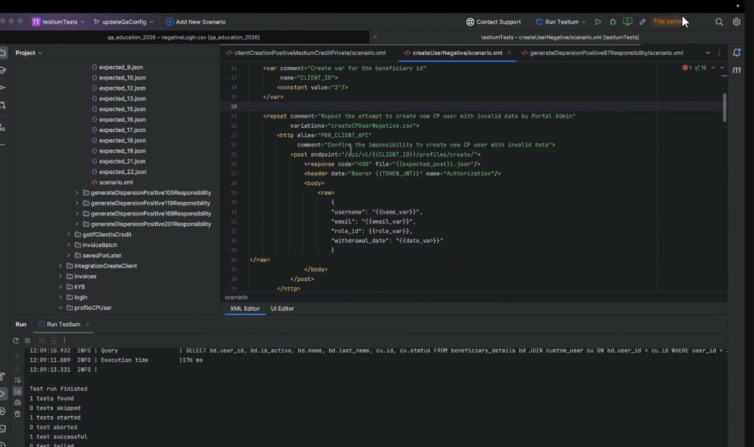Click the camera icon in the Run toolbar

coord(42,341)
